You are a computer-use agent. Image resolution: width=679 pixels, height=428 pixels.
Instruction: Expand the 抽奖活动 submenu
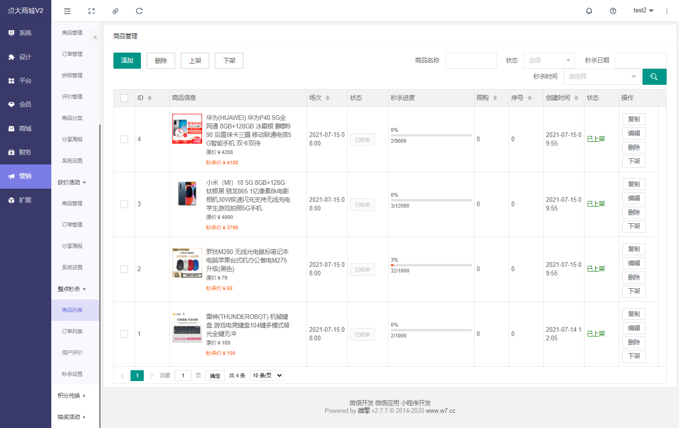pyautogui.click(x=72, y=417)
